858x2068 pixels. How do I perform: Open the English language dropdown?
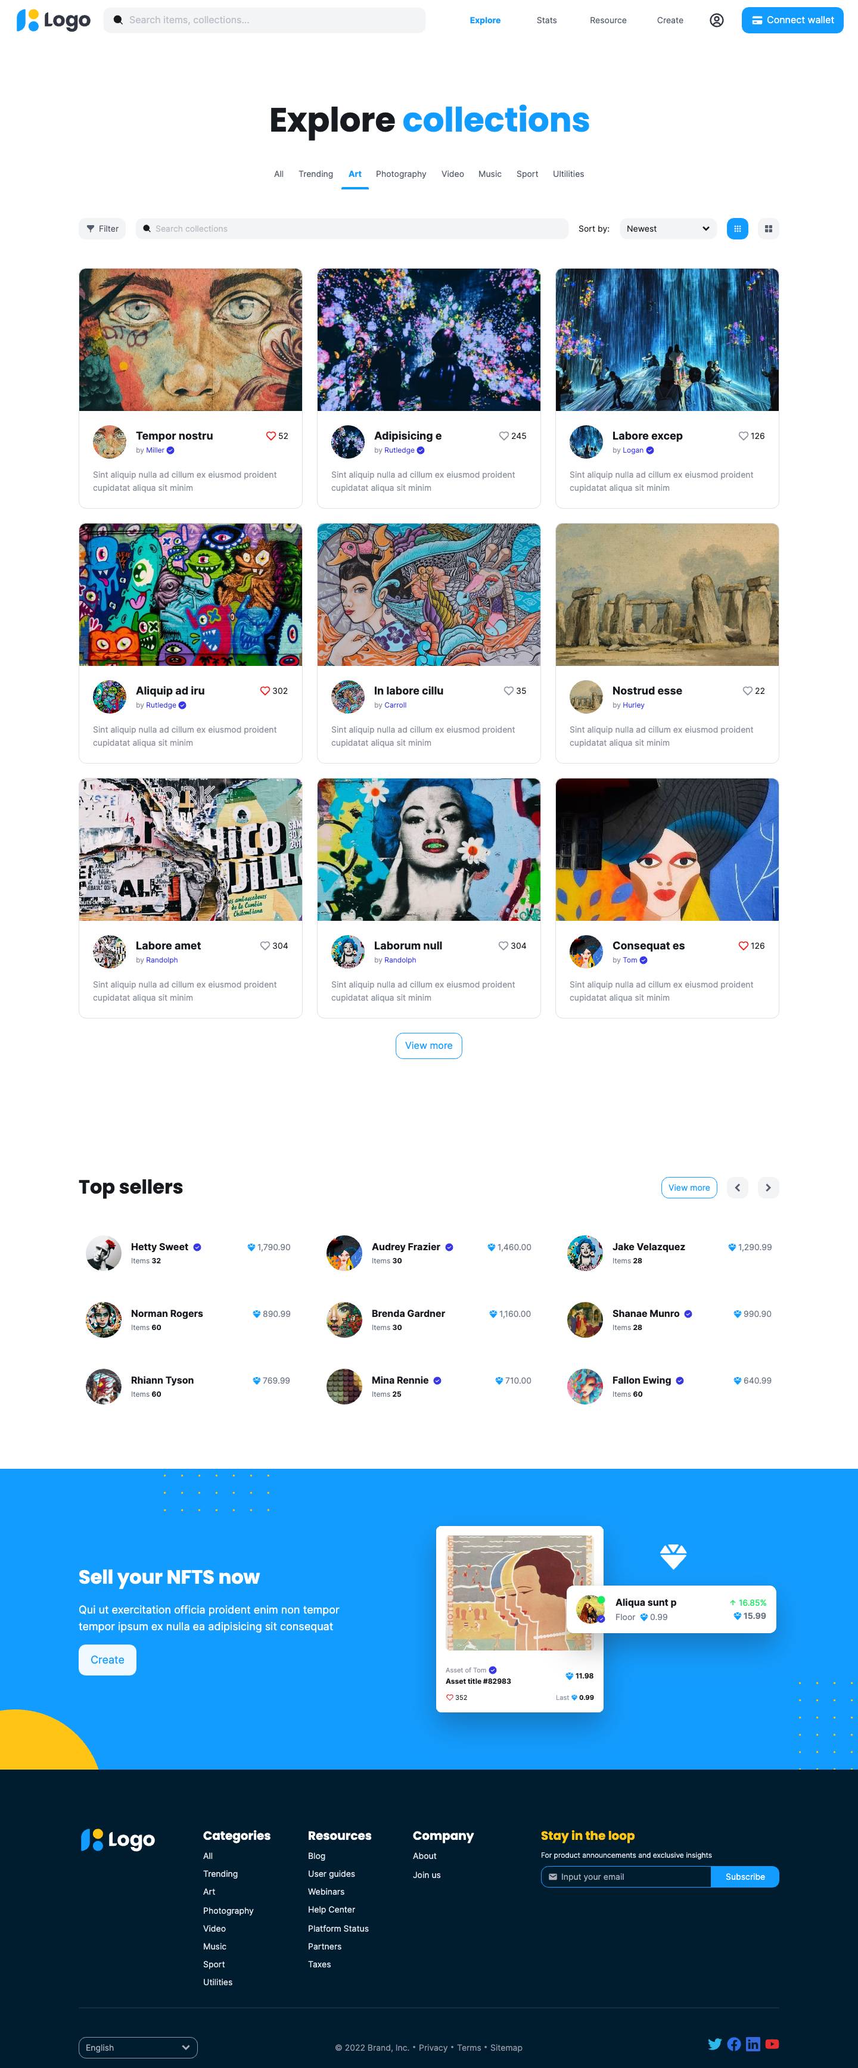[138, 2047]
